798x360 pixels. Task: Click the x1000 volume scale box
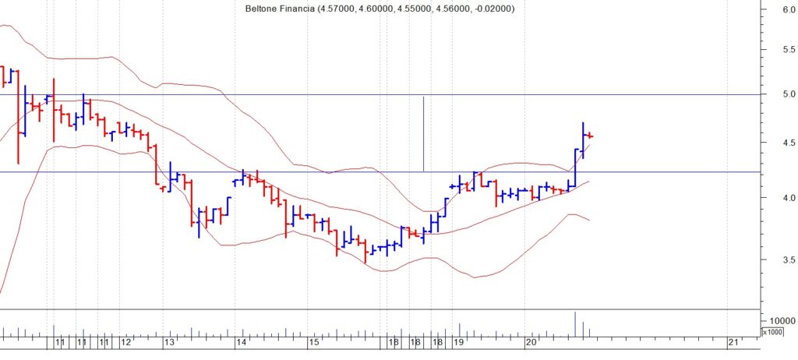[772, 333]
